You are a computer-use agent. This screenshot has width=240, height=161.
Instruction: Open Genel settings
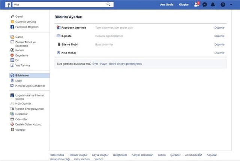click(x=19, y=16)
